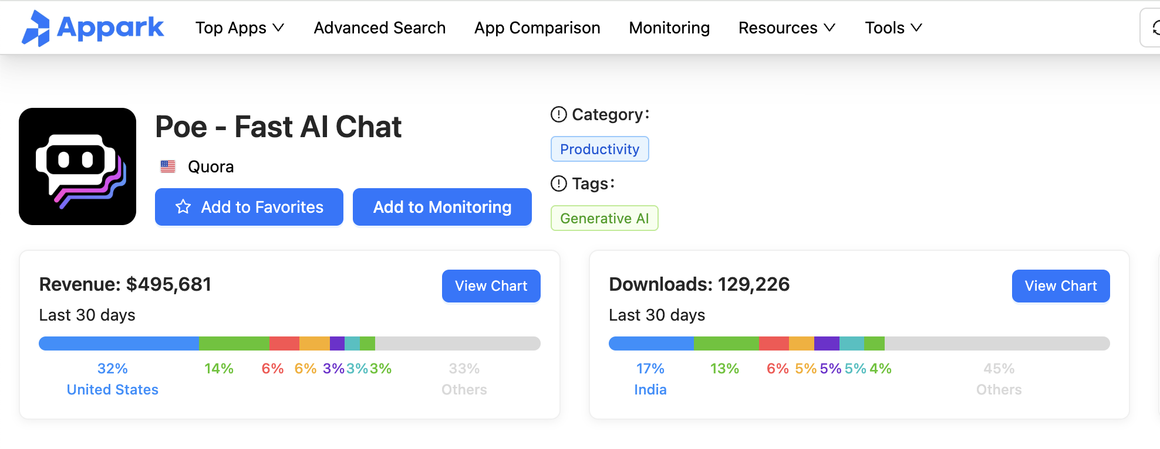Navigate to Monitoring in the nav bar
The height and width of the screenshot is (449, 1160).
pyautogui.click(x=669, y=28)
